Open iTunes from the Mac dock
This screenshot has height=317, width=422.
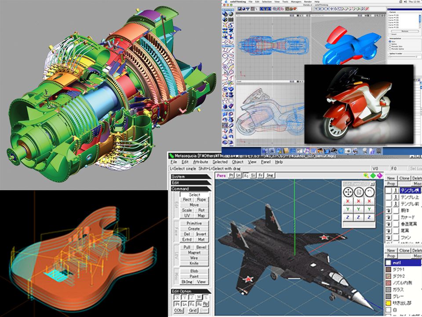click(x=306, y=151)
